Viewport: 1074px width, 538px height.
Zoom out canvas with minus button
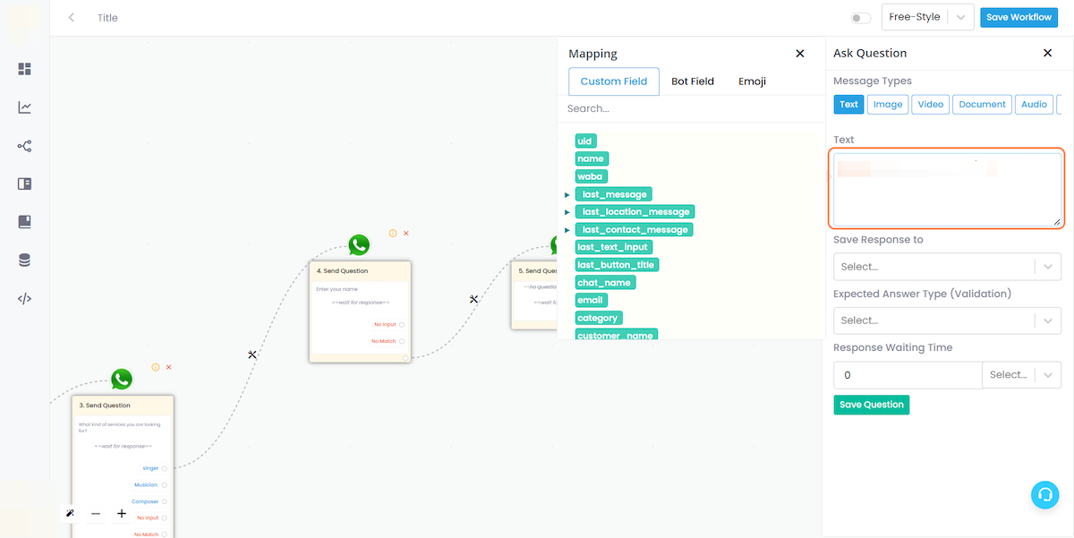point(96,514)
